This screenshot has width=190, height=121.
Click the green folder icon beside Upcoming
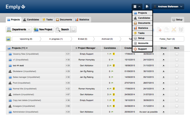pyautogui.click(x=8, y=39)
